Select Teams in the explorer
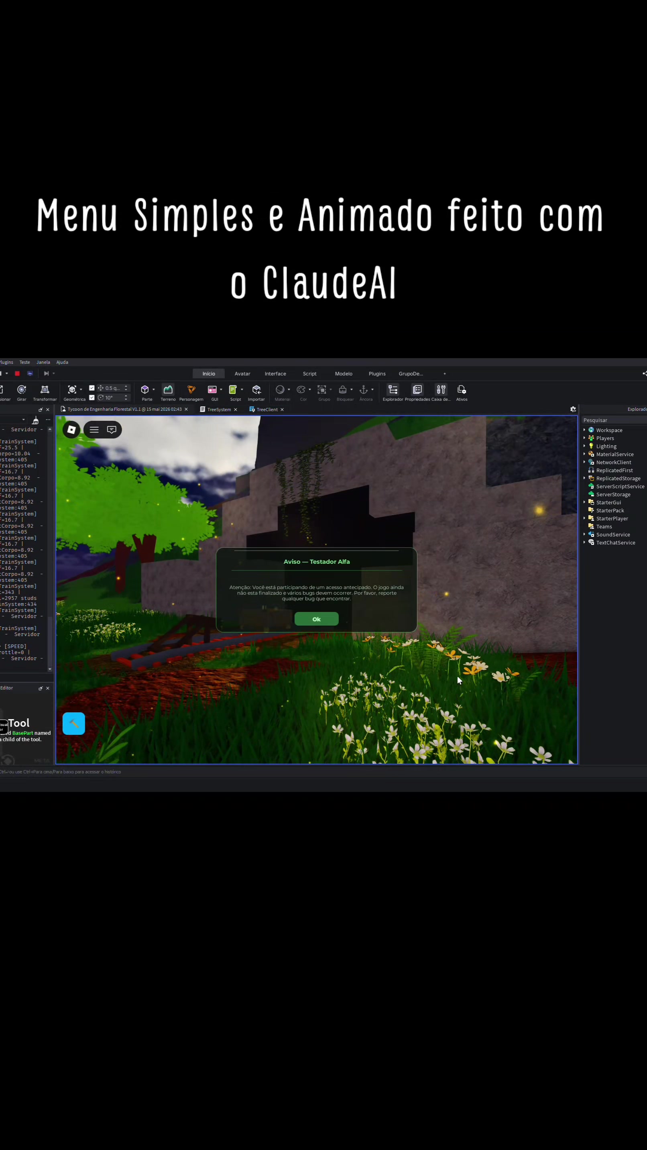This screenshot has height=1150, width=647. point(600,526)
